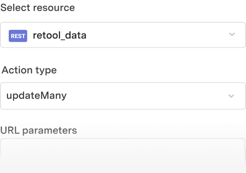Change resource from retool_data
Viewport: 246px width, 173px height.
[x=123, y=35]
